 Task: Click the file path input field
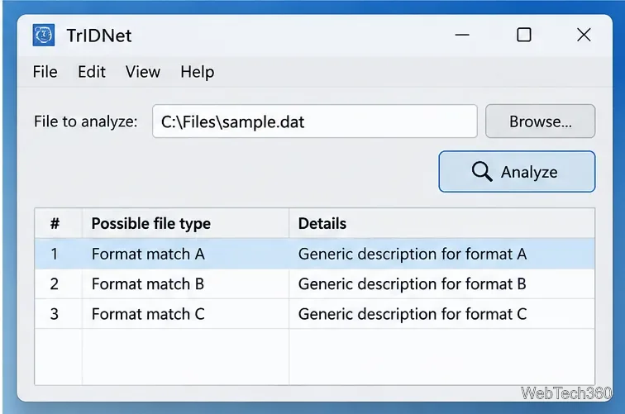pos(314,121)
